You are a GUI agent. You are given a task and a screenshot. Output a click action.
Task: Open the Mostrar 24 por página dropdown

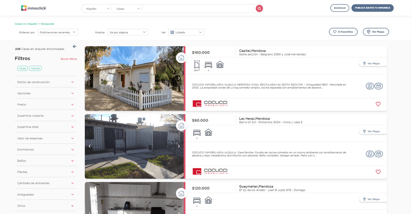click(x=128, y=32)
